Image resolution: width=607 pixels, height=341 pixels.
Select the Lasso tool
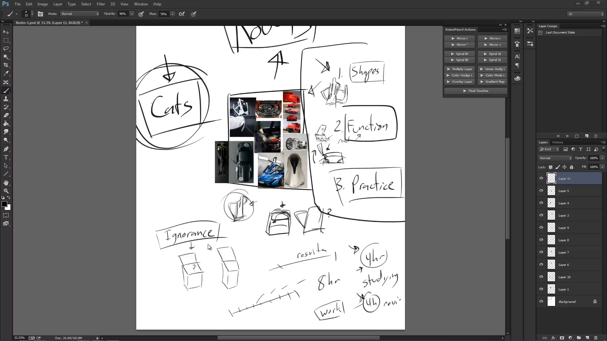click(x=6, y=49)
